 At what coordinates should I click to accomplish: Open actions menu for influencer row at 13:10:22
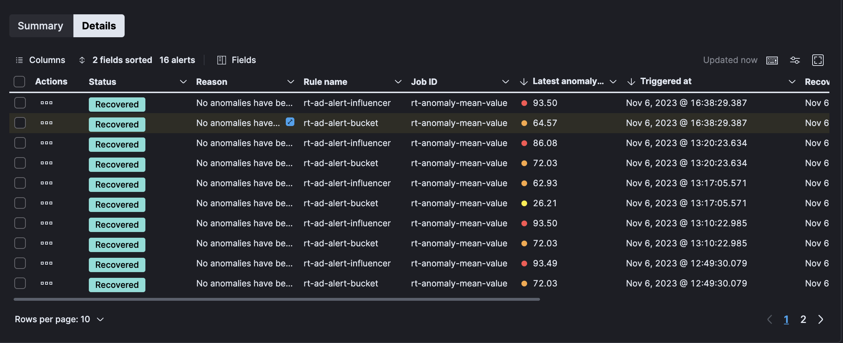click(x=47, y=223)
